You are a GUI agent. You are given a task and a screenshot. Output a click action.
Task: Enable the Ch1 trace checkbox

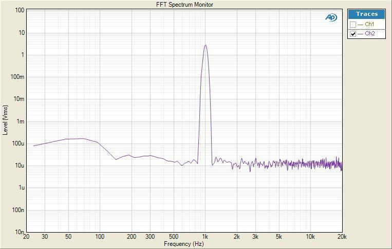click(x=353, y=25)
